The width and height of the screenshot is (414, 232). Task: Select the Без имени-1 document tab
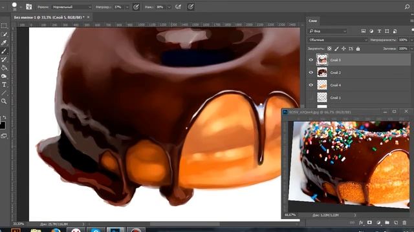click(x=49, y=17)
